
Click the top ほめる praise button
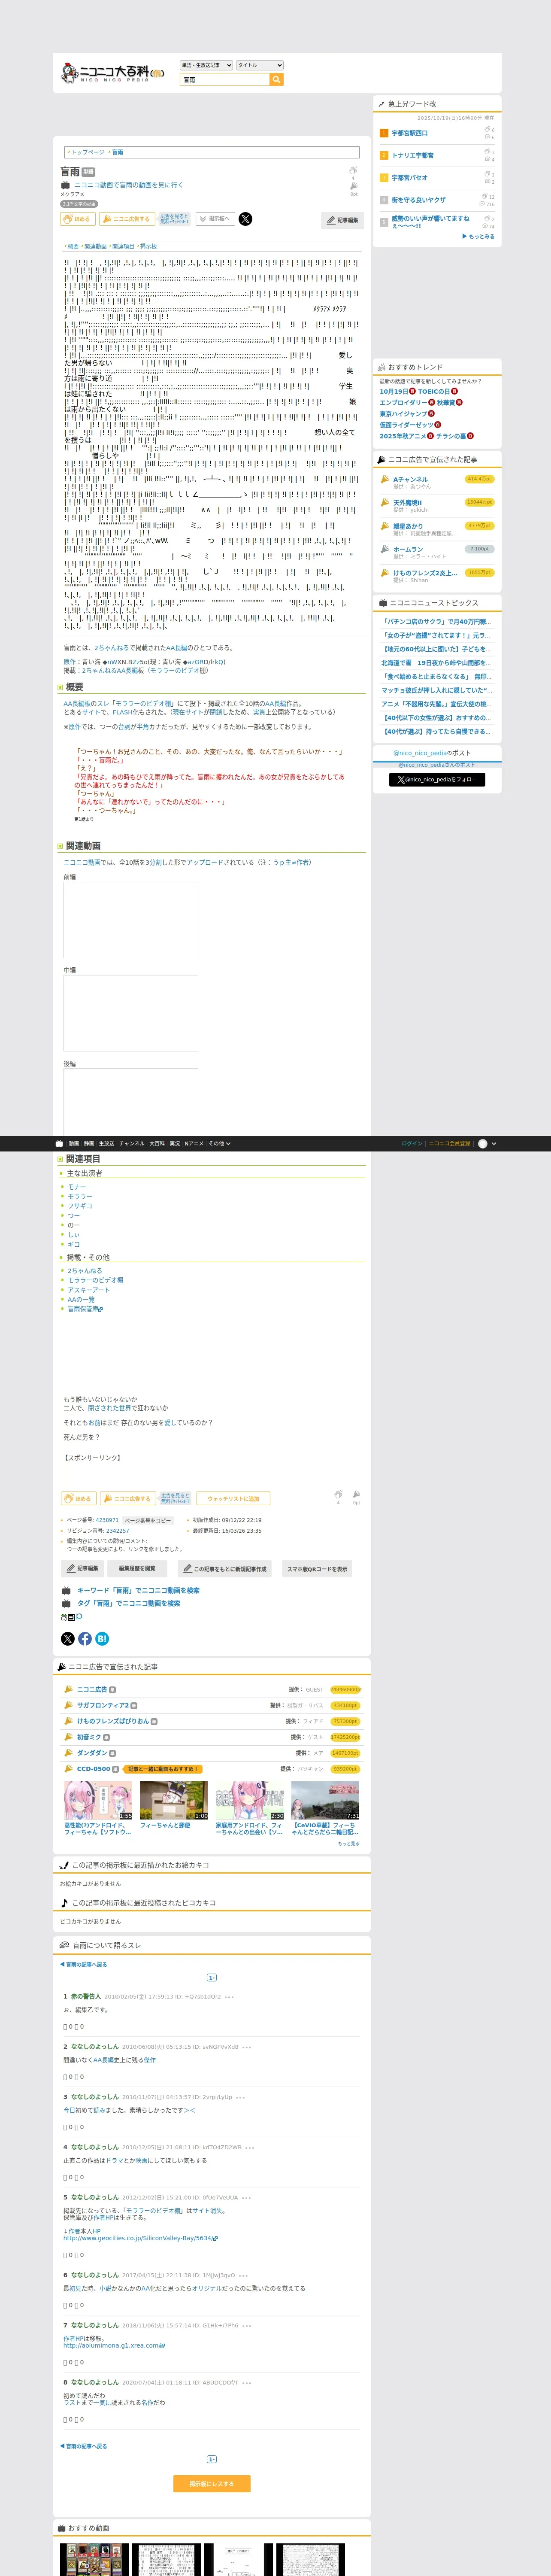[x=78, y=219]
